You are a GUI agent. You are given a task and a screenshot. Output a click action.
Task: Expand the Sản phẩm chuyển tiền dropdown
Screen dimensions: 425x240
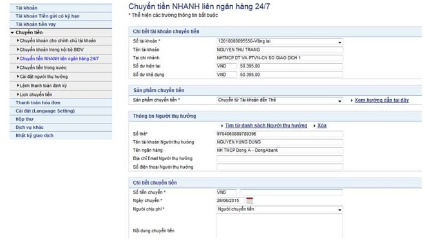[279, 100]
